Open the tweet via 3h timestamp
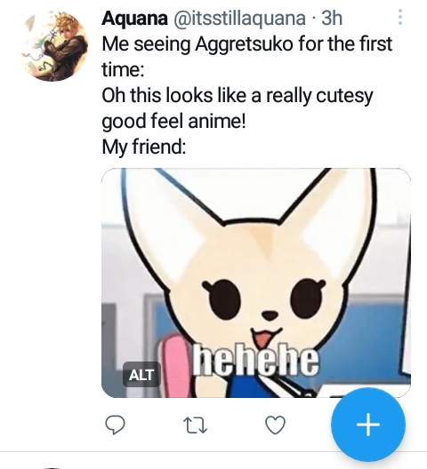 (x=332, y=18)
